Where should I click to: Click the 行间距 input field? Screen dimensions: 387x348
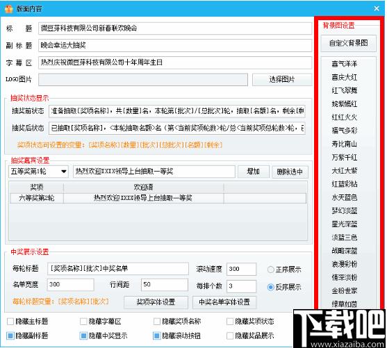[165, 285]
